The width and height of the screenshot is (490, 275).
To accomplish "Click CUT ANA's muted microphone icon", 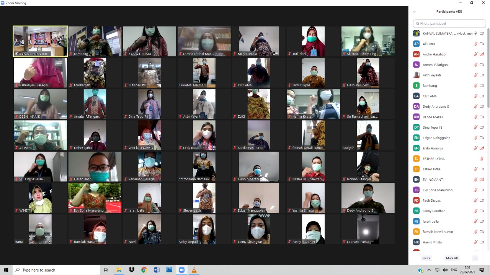I will click(x=475, y=96).
